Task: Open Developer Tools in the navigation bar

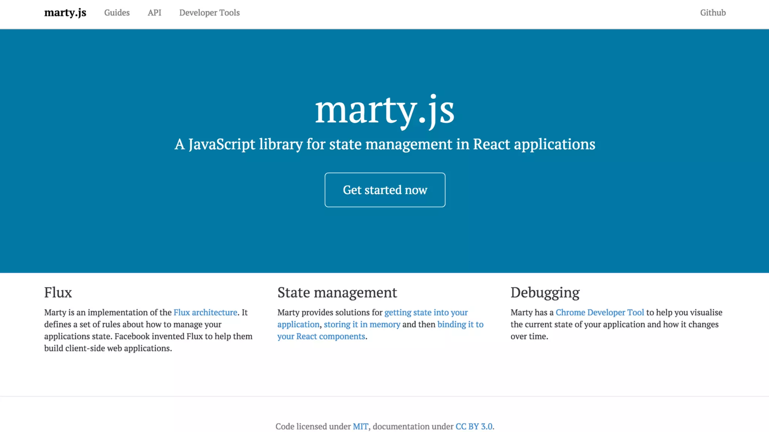Action: click(209, 12)
